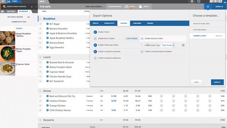The height and width of the screenshot is (128, 227).
Task: Click circle icon for Beef and Broccoli Stir Fry
Action: [x=47, y=96]
